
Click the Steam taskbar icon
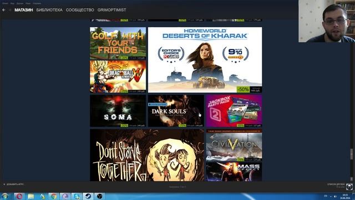pos(88,196)
